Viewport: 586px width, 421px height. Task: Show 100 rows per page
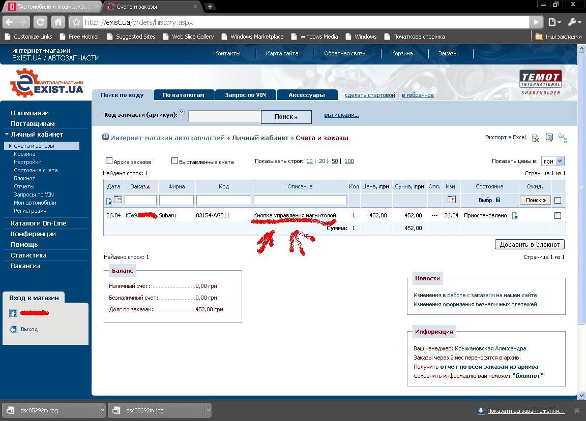point(349,161)
